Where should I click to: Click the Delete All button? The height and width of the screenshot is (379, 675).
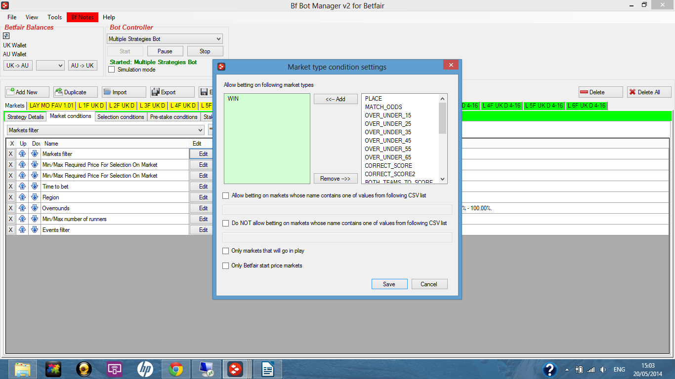[x=649, y=92]
